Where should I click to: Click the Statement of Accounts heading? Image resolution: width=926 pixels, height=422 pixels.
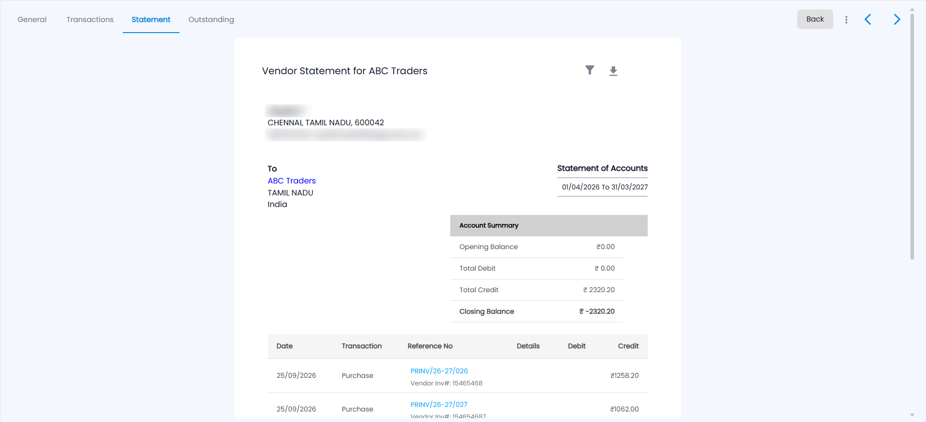click(603, 168)
